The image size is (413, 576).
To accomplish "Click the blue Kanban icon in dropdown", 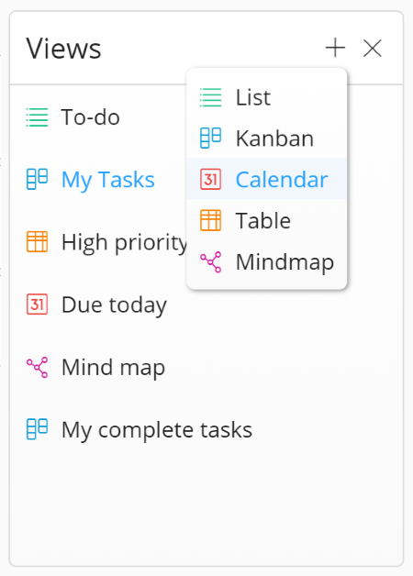I will (x=210, y=138).
